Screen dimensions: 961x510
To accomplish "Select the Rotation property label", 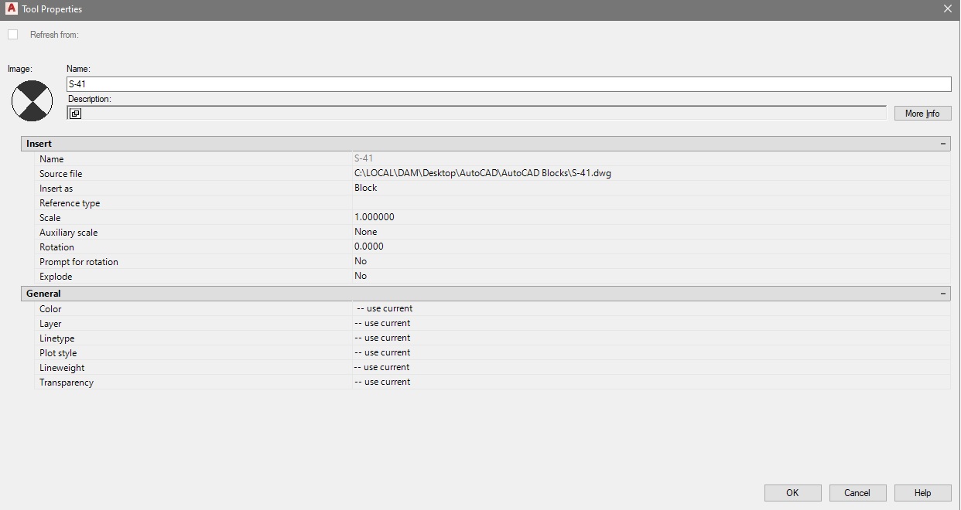I will tap(56, 247).
